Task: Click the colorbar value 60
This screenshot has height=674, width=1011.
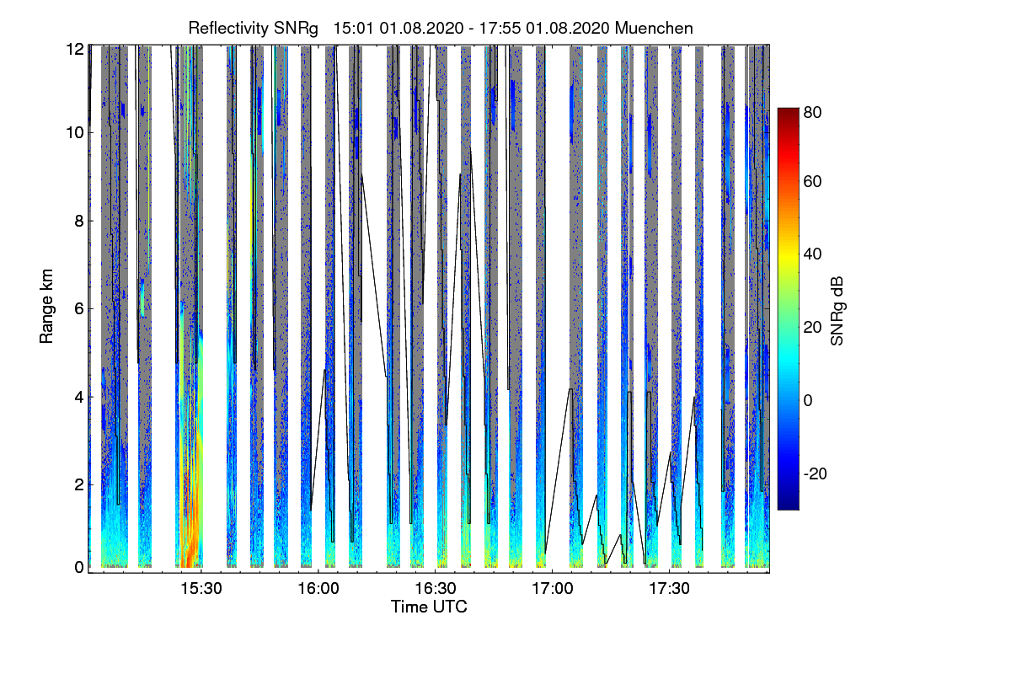Action: point(812,181)
